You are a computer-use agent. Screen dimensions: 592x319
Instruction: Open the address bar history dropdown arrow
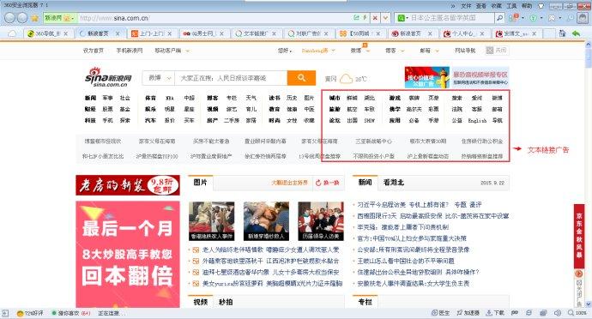pyautogui.click(x=385, y=18)
